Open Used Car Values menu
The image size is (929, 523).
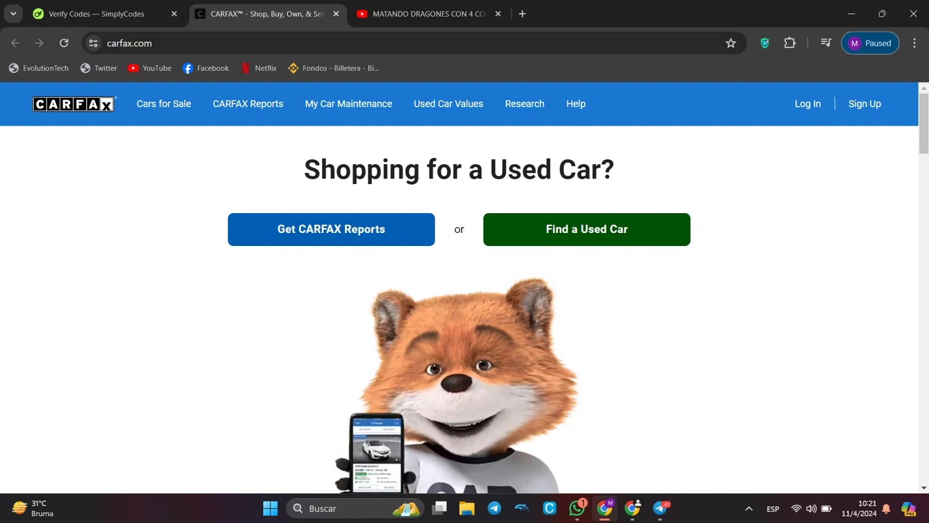pyautogui.click(x=448, y=104)
